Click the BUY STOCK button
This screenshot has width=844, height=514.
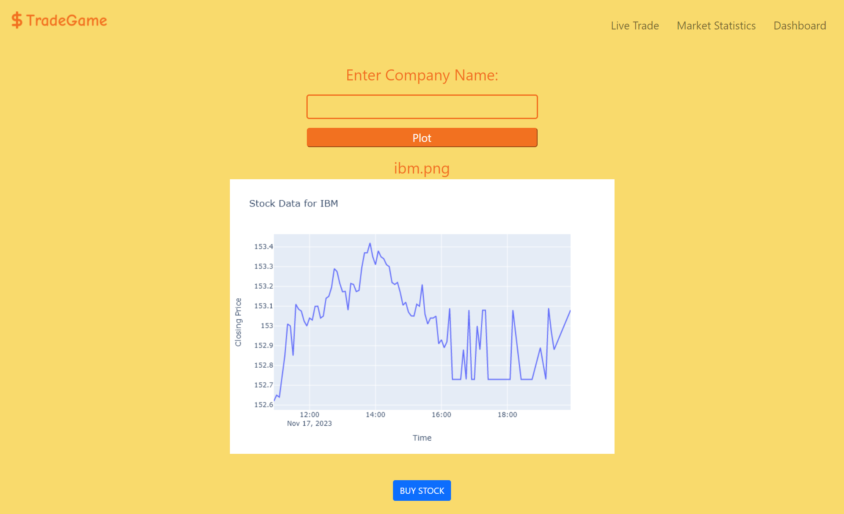tap(422, 490)
